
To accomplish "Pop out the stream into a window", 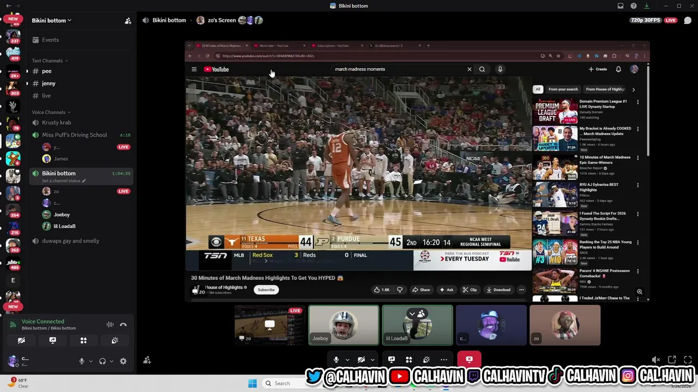I will point(672,359).
